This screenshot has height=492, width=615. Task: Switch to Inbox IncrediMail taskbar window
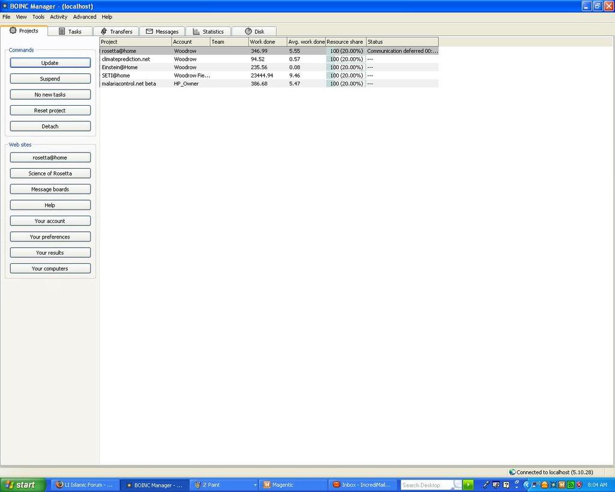[x=363, y=485]
